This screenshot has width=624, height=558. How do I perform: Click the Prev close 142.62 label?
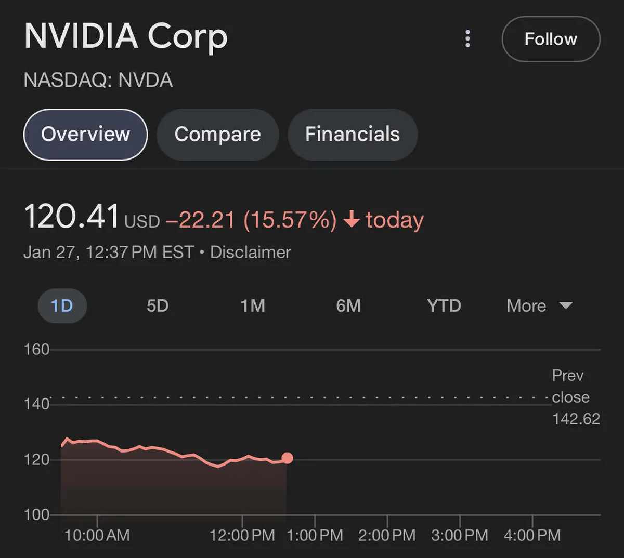[575, 397]
